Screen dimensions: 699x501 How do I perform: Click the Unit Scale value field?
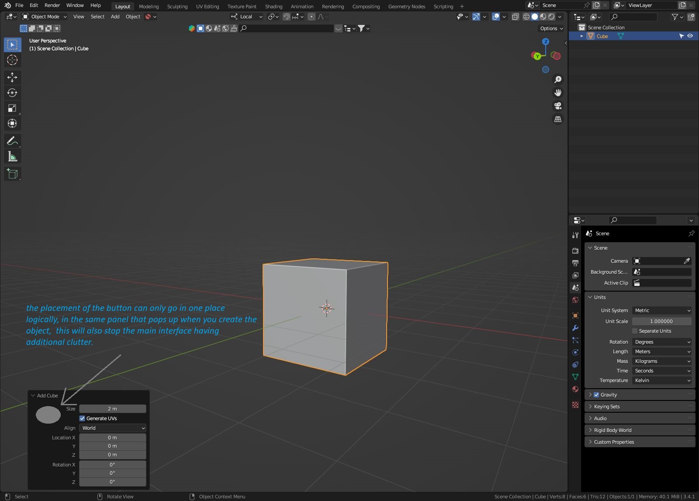pyautogui.click(x=662, y=321)
